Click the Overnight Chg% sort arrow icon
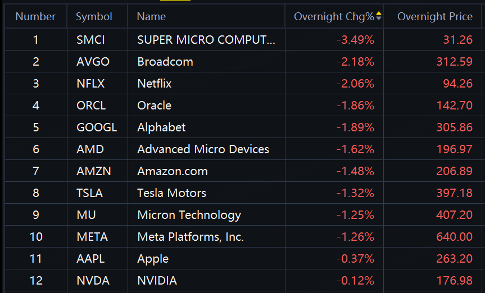Screen dimensions: 485x293 (x=379, y=16)
